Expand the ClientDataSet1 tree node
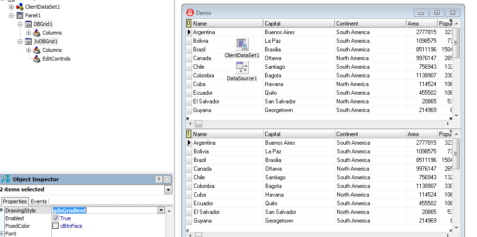477x237 pixels. click(11, 7)
